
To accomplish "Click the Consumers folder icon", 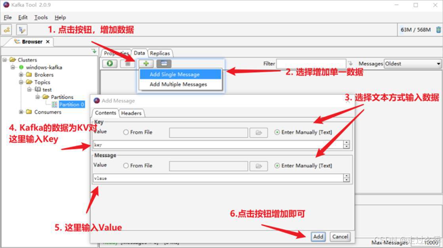I will tap(29, 112).
